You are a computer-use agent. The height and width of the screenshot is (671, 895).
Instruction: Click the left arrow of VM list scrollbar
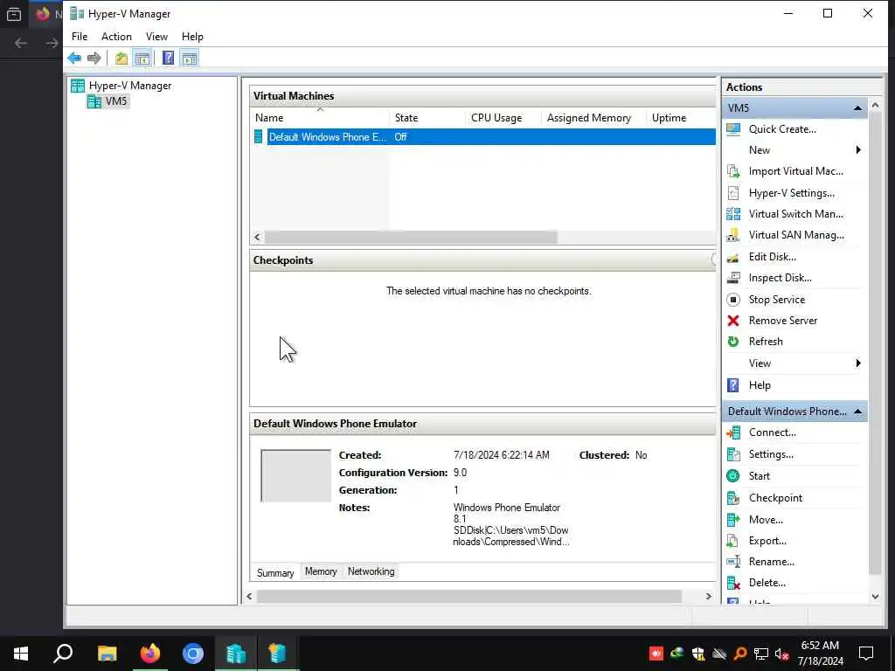coord(258,237)
